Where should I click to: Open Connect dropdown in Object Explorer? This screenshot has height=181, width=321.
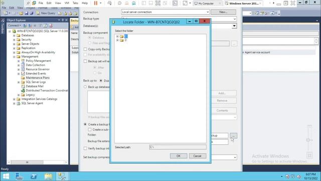pos(15,26)
